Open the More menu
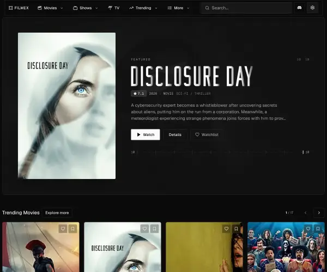This screenshot has height=272, width=327. click(x=179, y=8)
